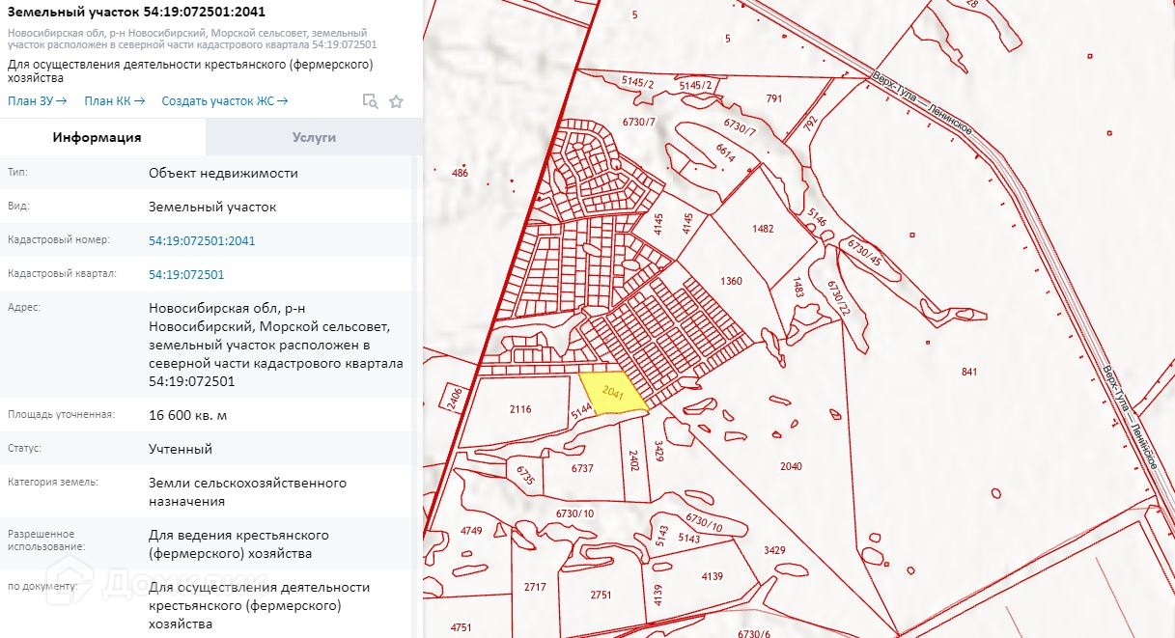
Task: Click the info panel vertical scrollbar
Action: [418, 386]
